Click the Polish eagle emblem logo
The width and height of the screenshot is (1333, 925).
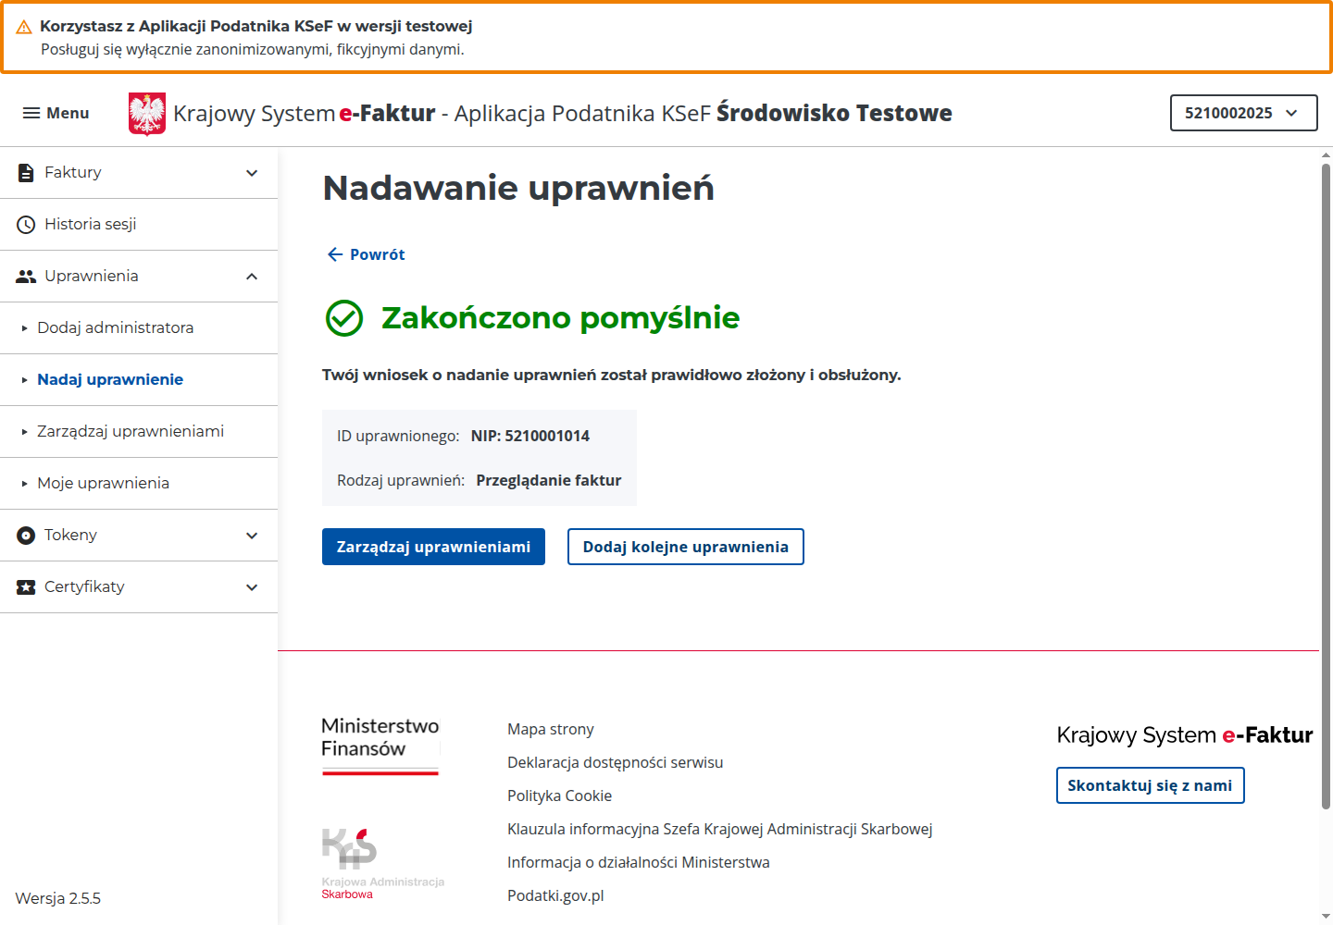pos(147,114)
